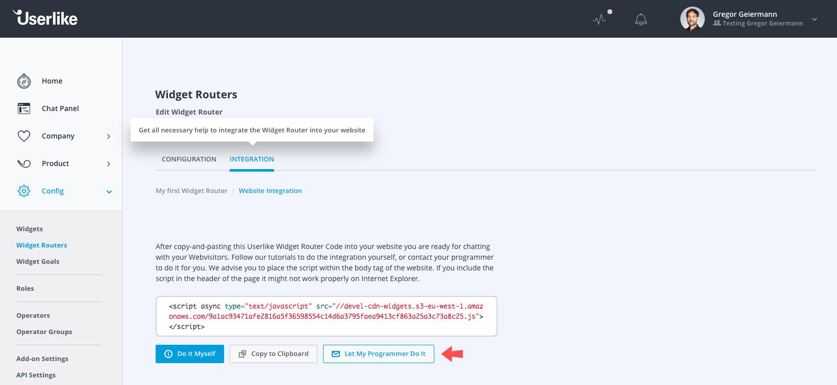Click the group icon beside Testing Gregor Geiermann

click(x=717, y=23)
